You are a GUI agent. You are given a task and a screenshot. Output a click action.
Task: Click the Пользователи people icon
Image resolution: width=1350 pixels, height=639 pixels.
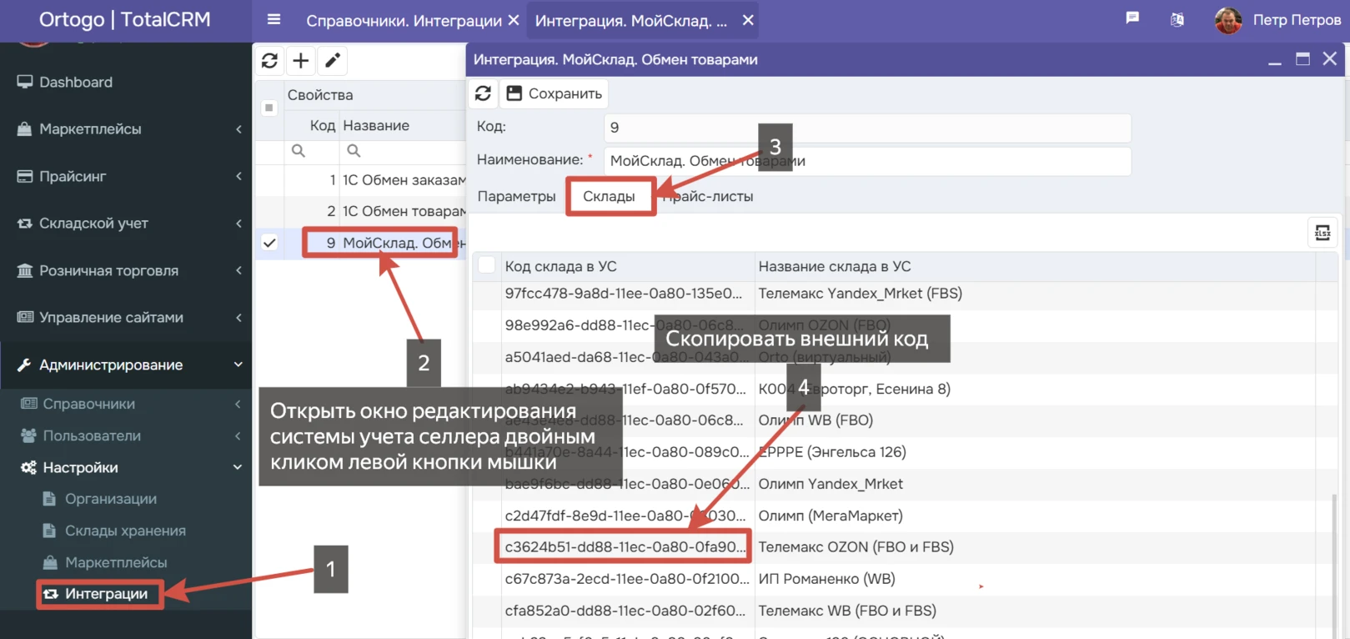28,435
